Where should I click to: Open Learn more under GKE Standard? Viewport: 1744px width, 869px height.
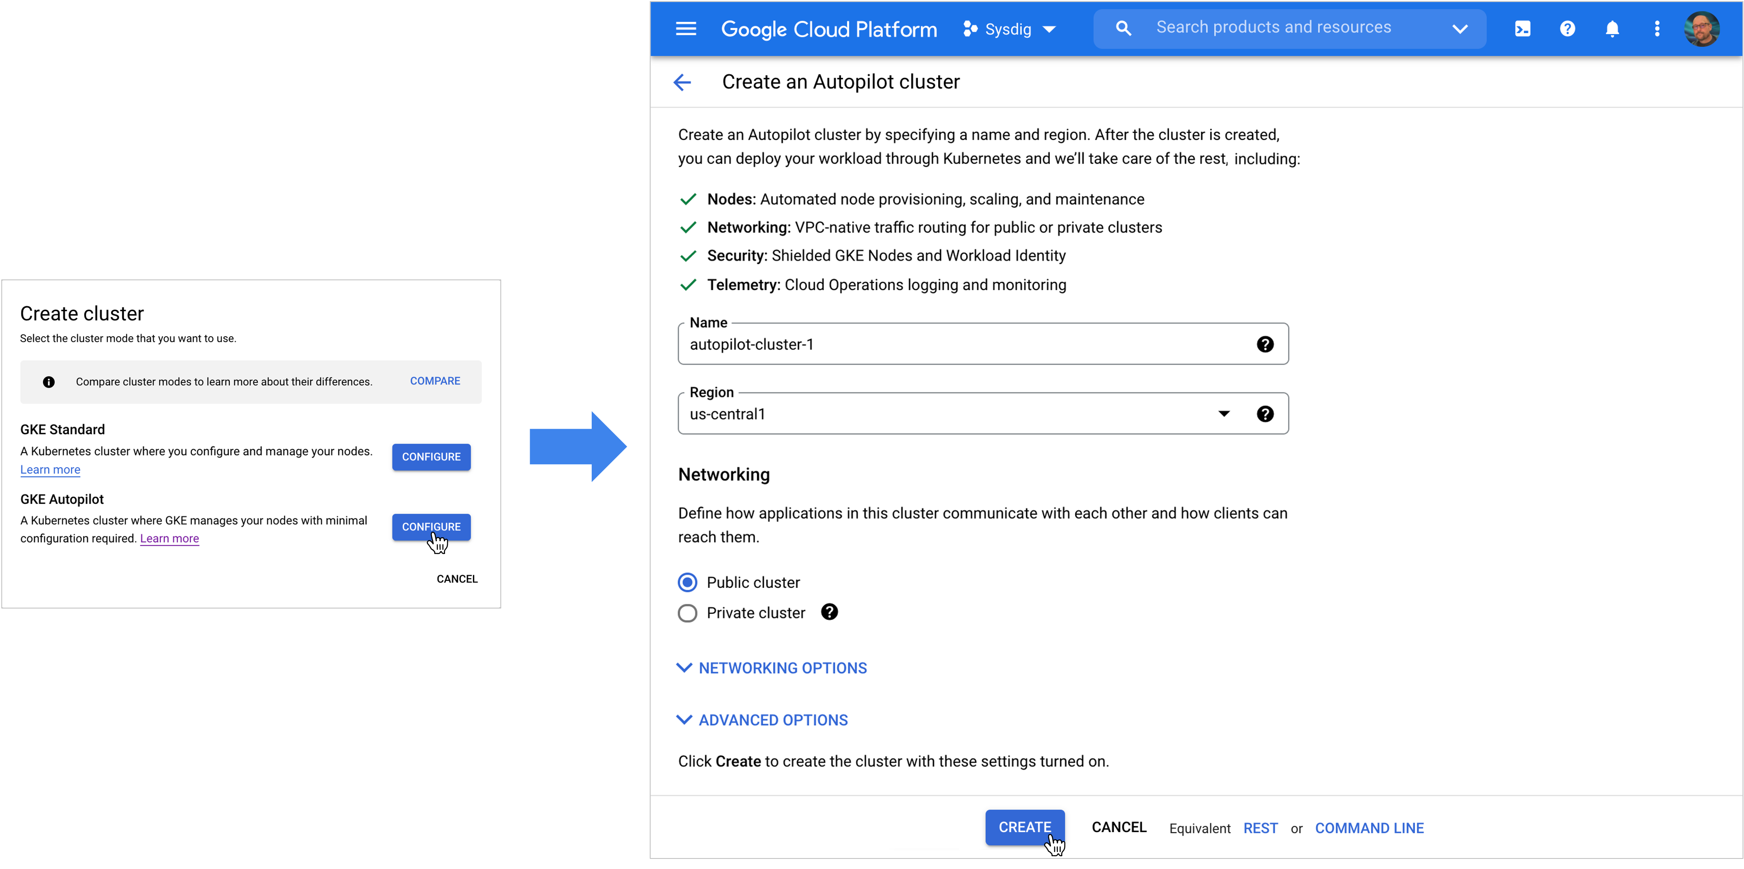[x=50, y=470]
